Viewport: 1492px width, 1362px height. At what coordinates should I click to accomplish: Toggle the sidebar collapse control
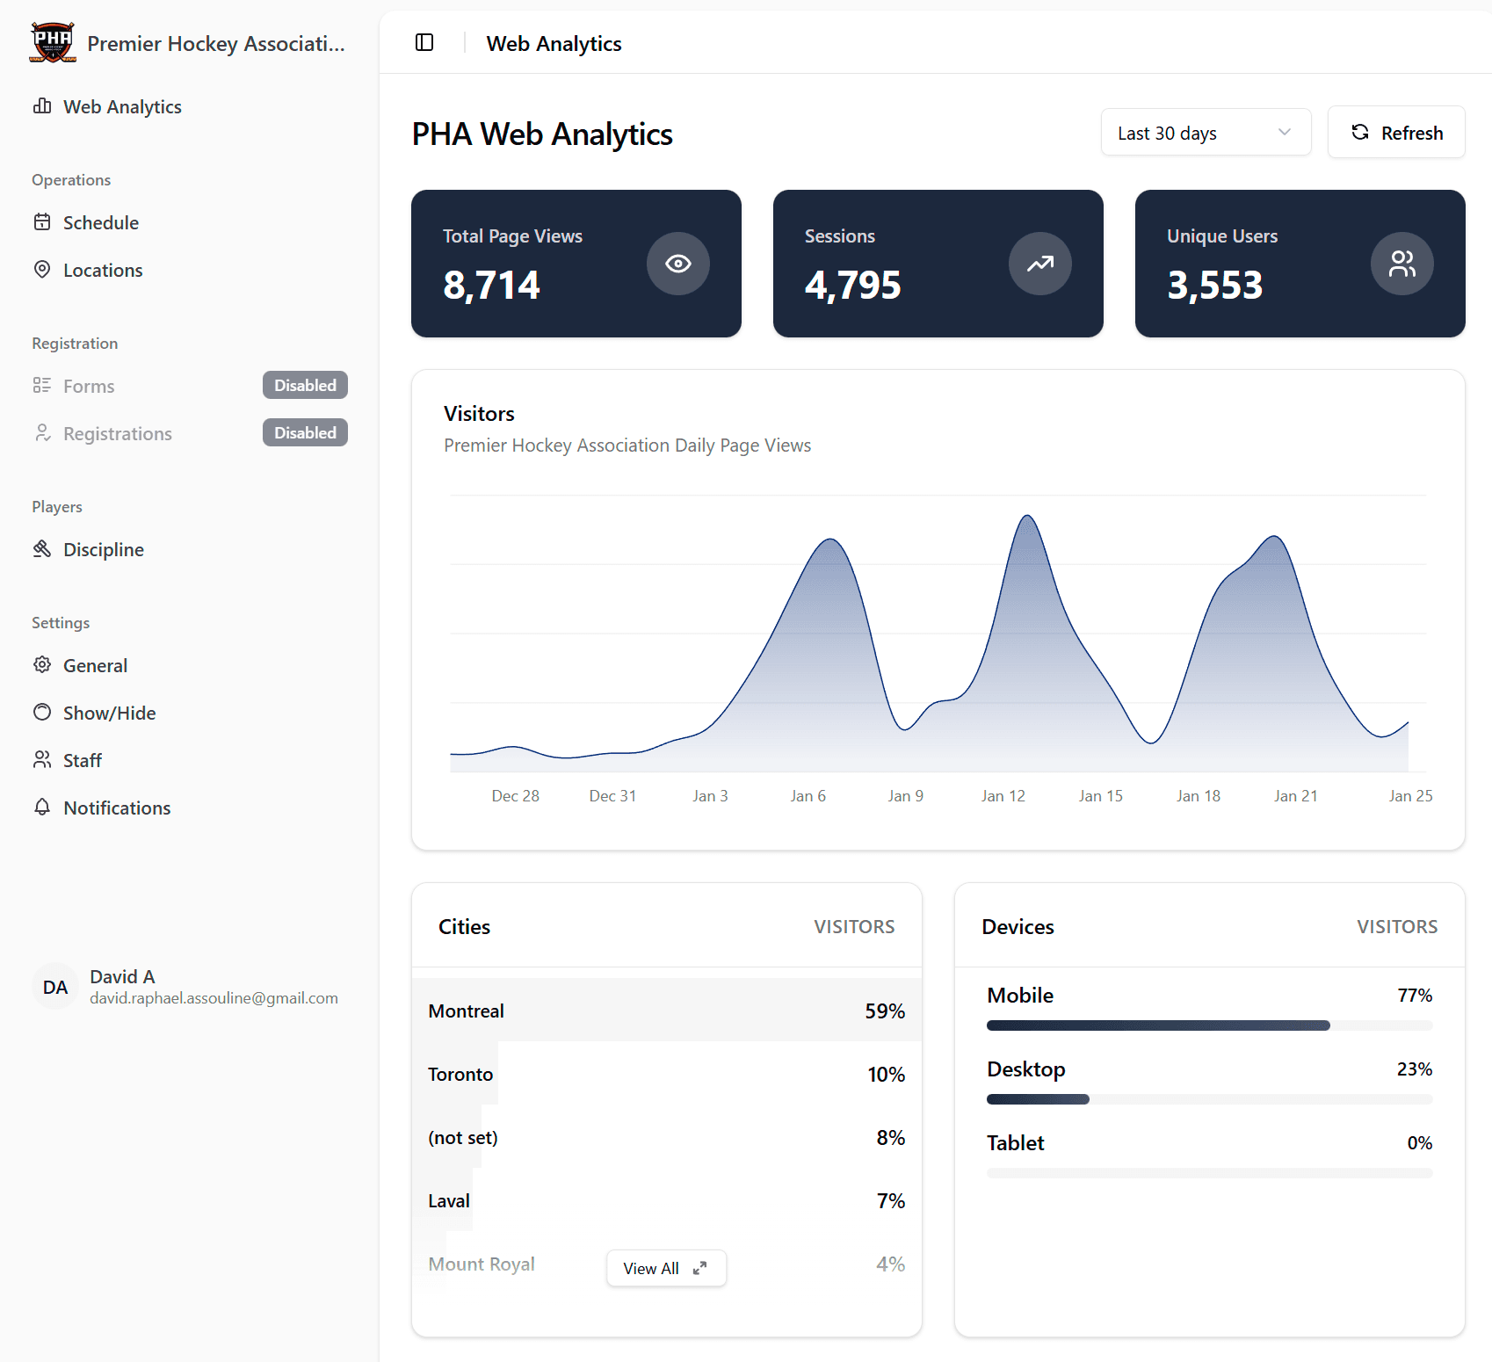coord(424,42)
